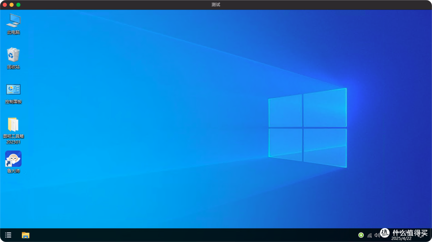Minimize the 测试 window with yellow button
Screen dimensions: 432x242
[12, 5]
